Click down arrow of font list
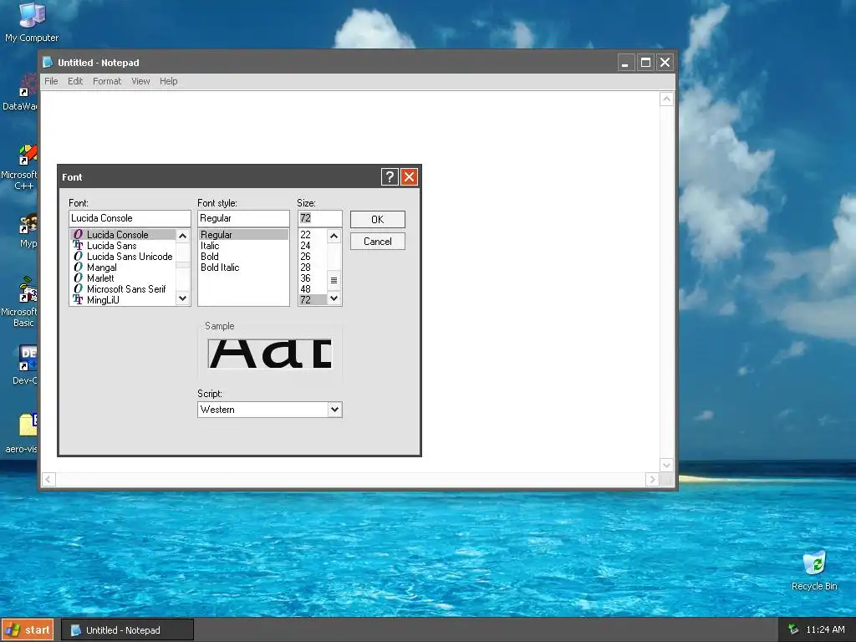 (x=183, y=298)
